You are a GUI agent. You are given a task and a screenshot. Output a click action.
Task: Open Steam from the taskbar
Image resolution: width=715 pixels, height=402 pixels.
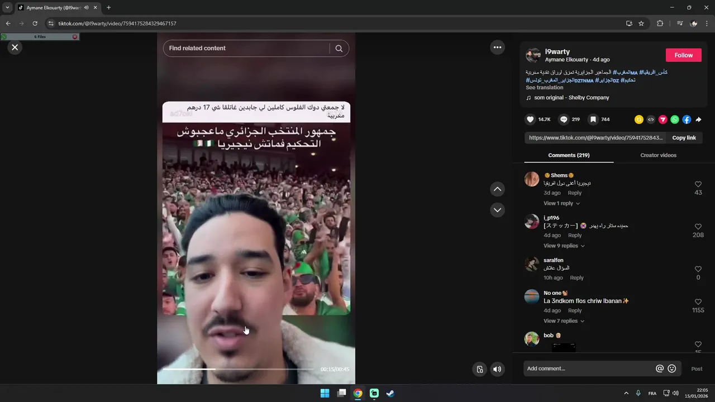coord(390,393)
